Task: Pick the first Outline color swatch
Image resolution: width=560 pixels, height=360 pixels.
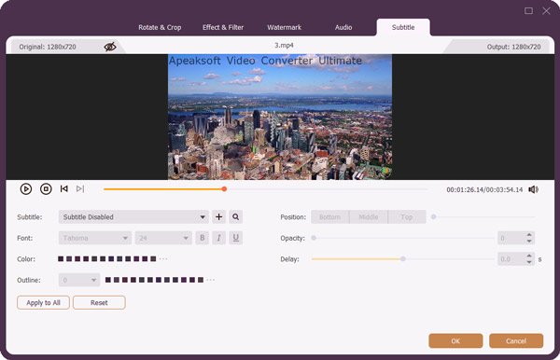Action: pos(108,280)
